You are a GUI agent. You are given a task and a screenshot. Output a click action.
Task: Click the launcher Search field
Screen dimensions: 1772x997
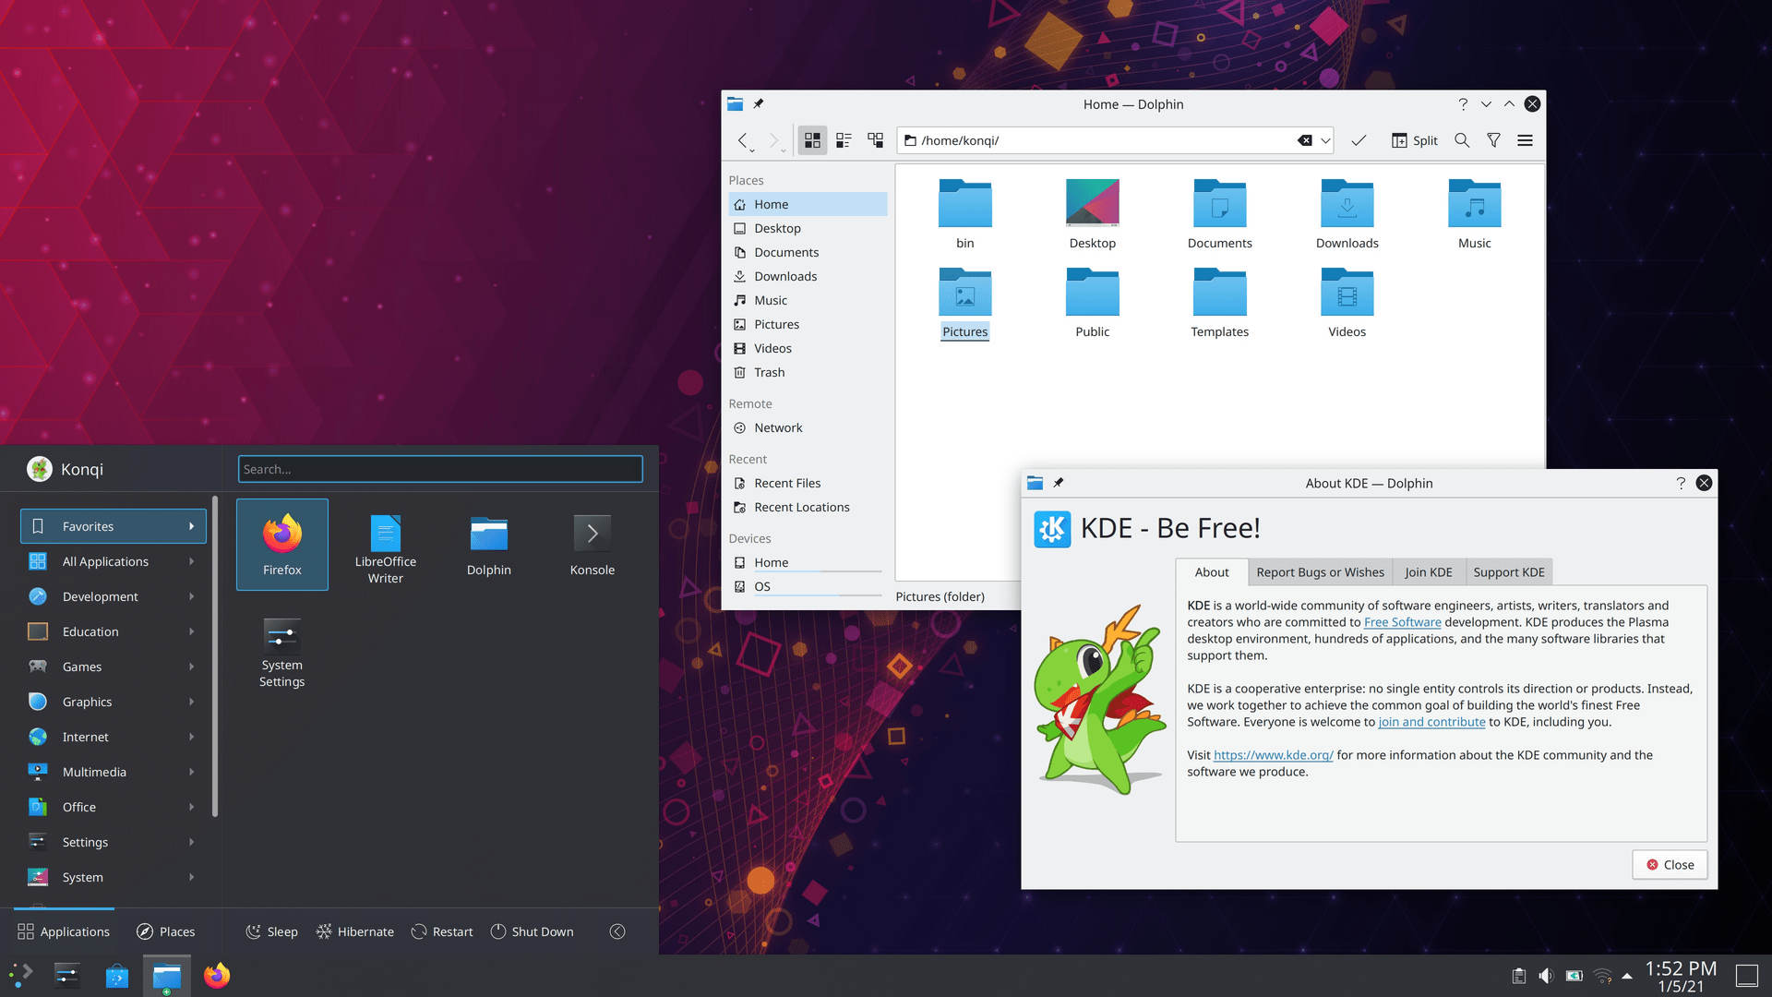pos(440,469)
